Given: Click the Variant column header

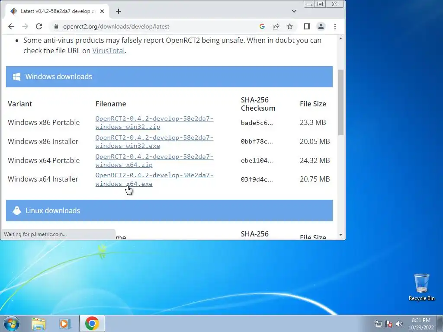Looking at the screenshot, I should (20, 104).
